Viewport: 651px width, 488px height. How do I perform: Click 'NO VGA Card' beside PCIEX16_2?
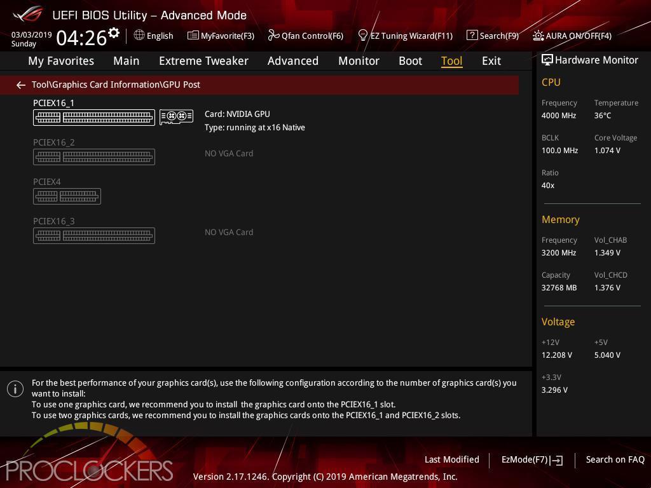click(x=229, y=154)
